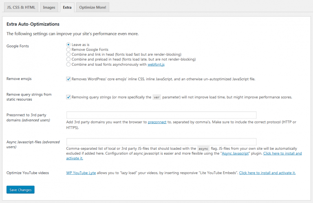Select the Leave as is radio option
This screenshot has height=203, width=313.
[68, 45]
